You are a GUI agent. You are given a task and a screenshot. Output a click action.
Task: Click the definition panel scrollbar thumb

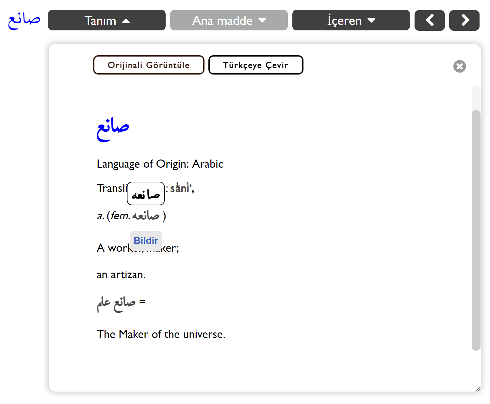point(476,229)
